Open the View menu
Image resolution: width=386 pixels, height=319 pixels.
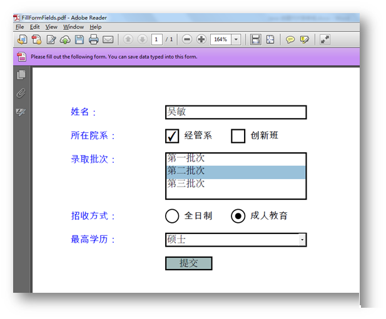[51, 27]
